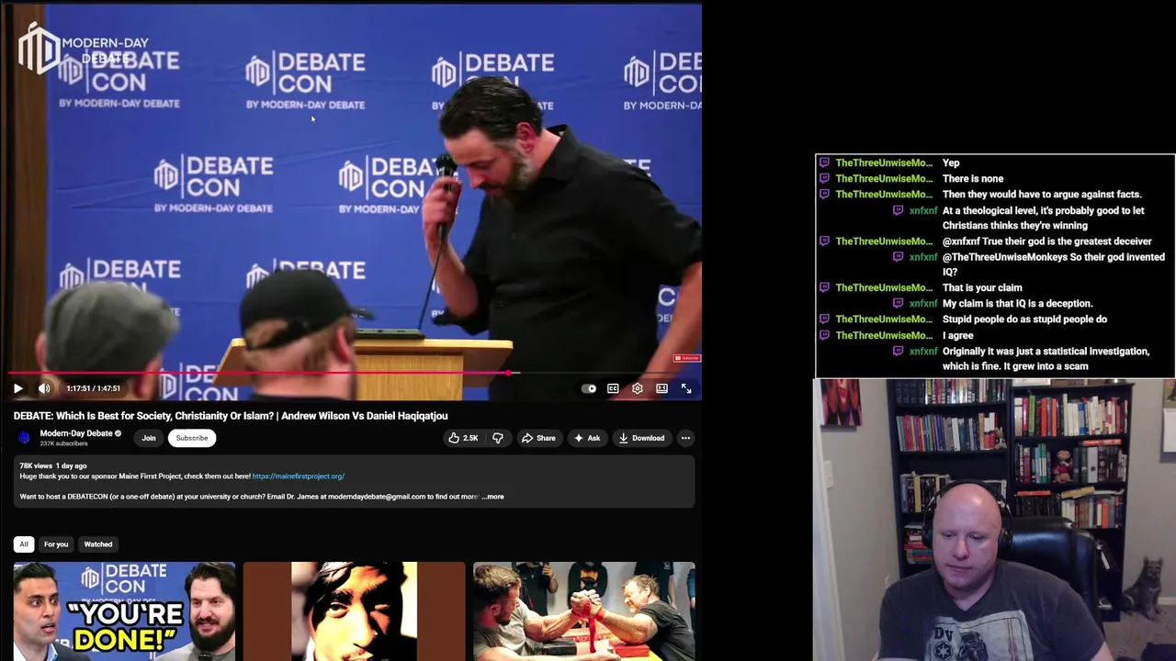The height and width of the screenshot is (661, 1176).
Task: Click the Join membership button
Action: (x=149, y=438)
